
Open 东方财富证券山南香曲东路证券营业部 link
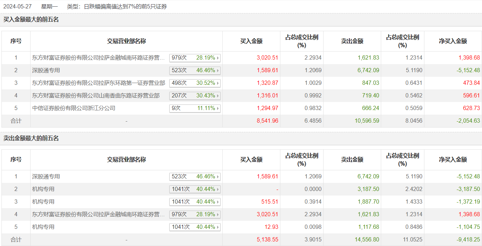tap(96, 96)
